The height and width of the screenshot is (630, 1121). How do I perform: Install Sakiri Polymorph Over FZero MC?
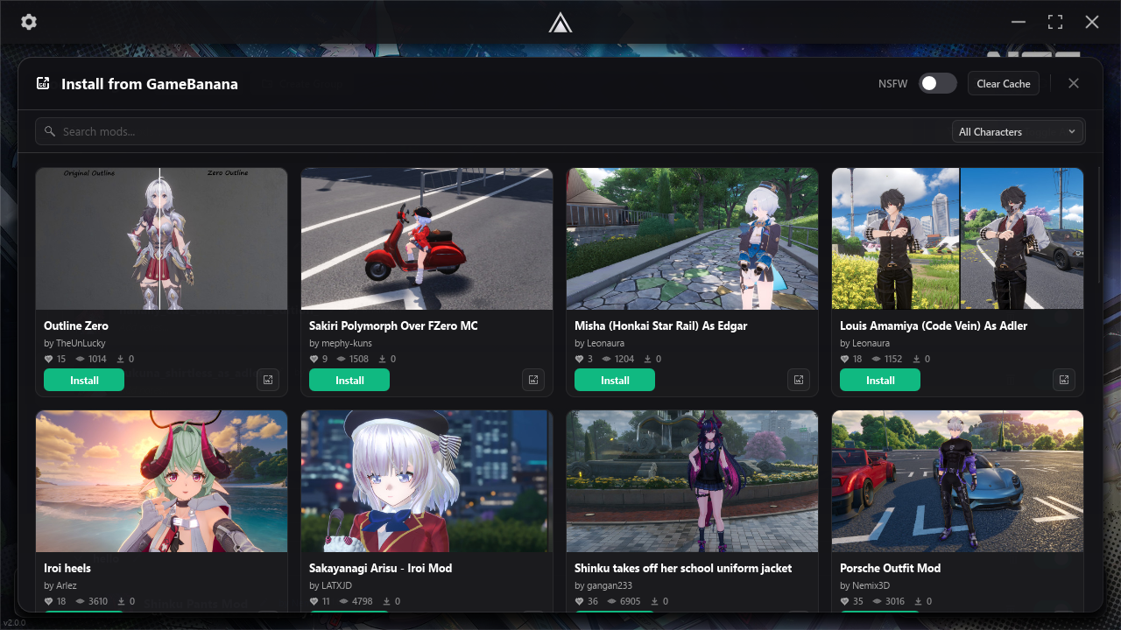(x=349, y=380)
